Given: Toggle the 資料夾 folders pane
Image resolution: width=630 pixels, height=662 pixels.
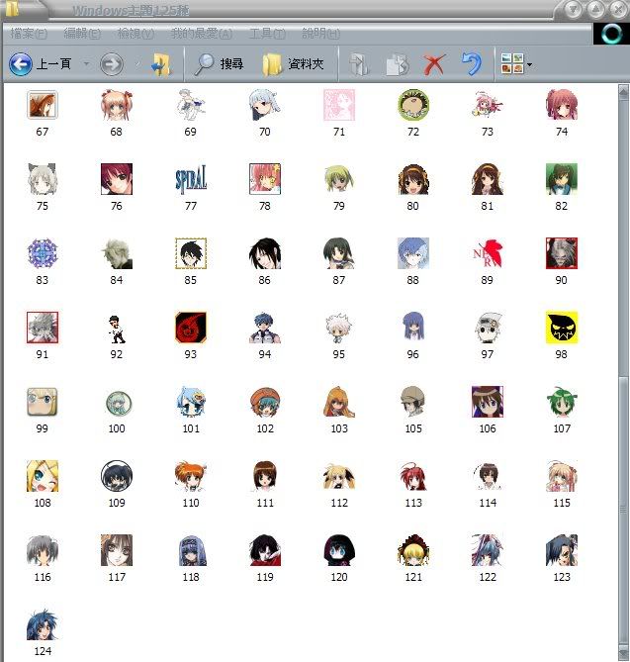Looking at the screenshot, I should click(x=293, y=64).
